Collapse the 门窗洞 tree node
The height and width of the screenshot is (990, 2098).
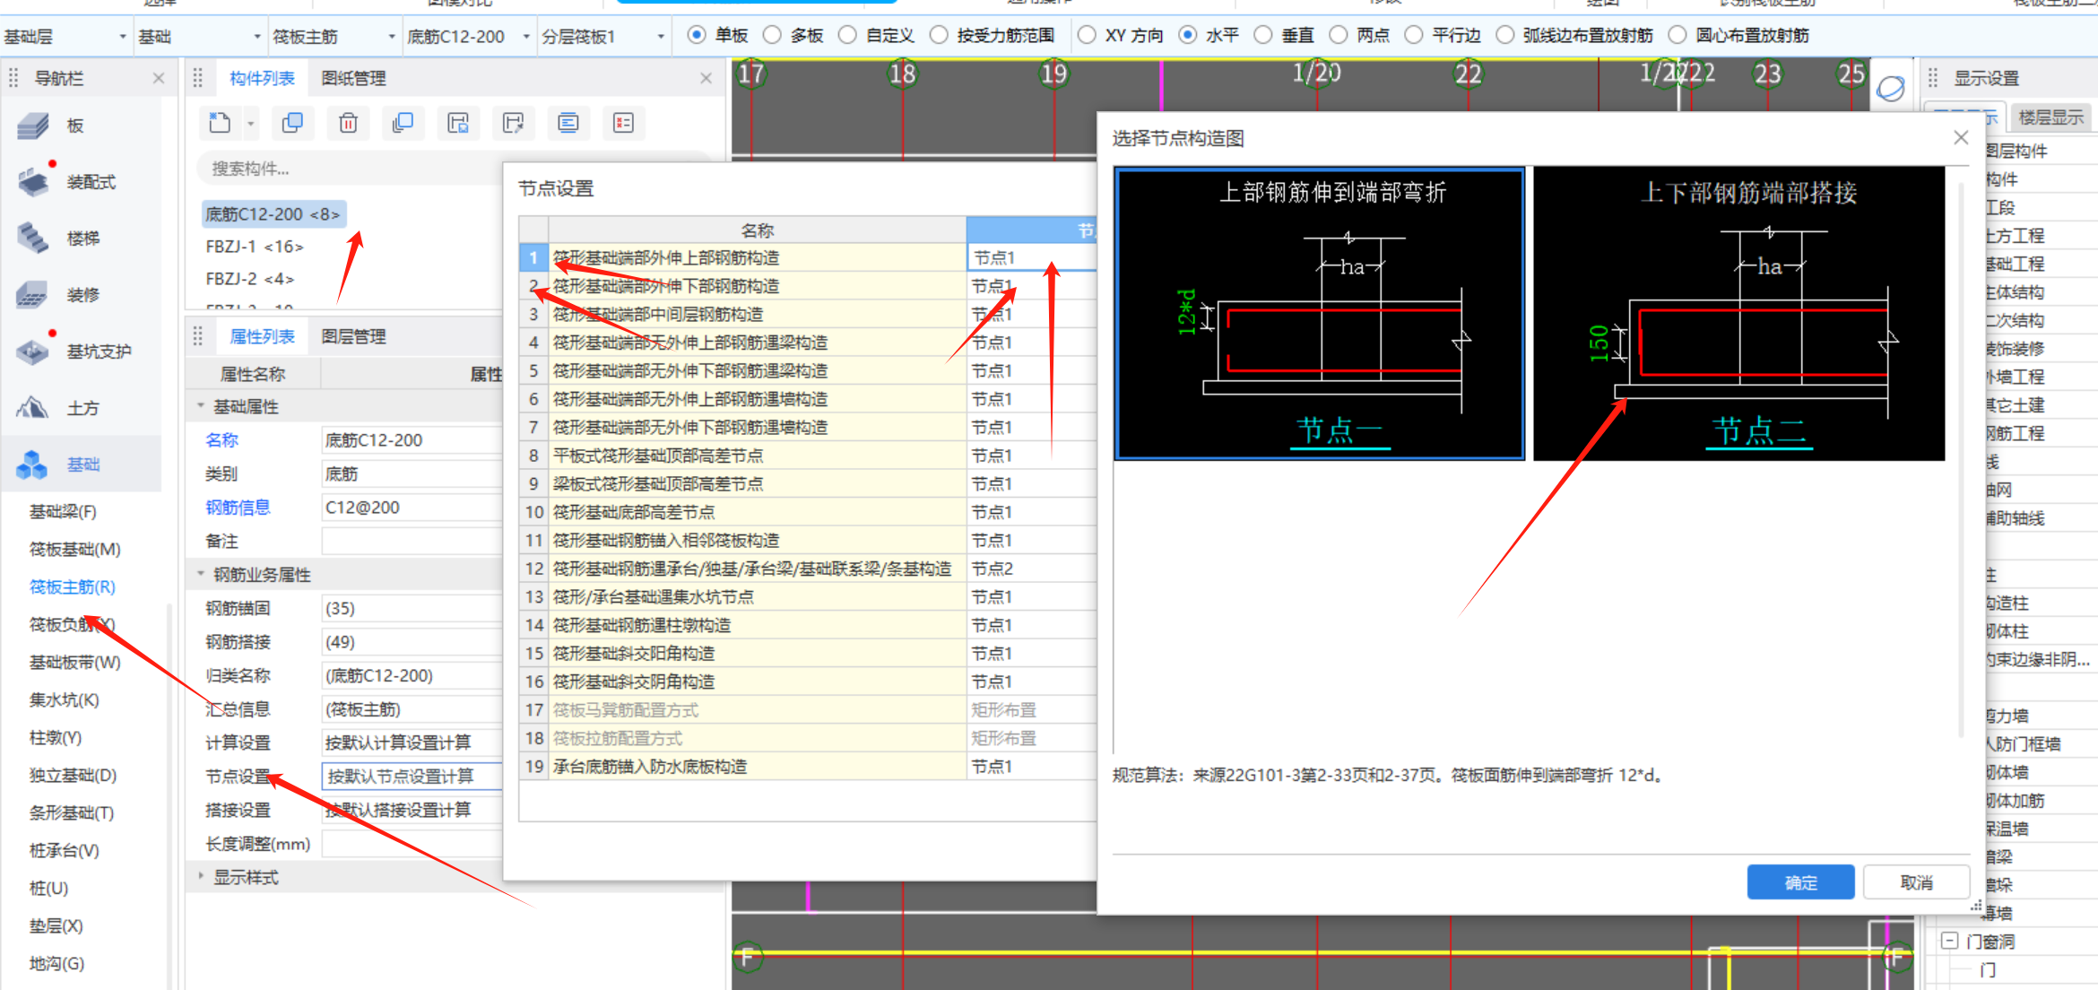(x=1949, y=941)
